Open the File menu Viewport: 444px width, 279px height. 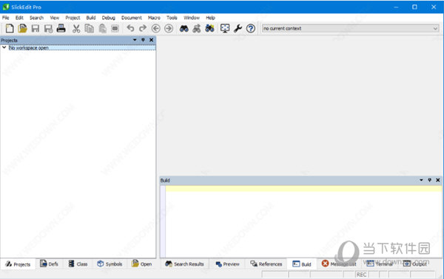point(6,18)
